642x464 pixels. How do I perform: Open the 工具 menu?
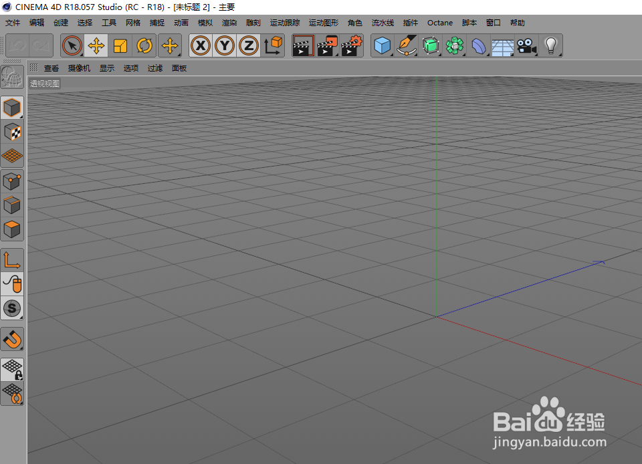pos(109,23)
